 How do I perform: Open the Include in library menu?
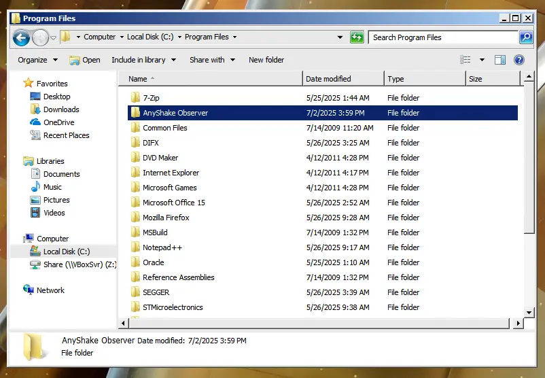coord(143,60)
